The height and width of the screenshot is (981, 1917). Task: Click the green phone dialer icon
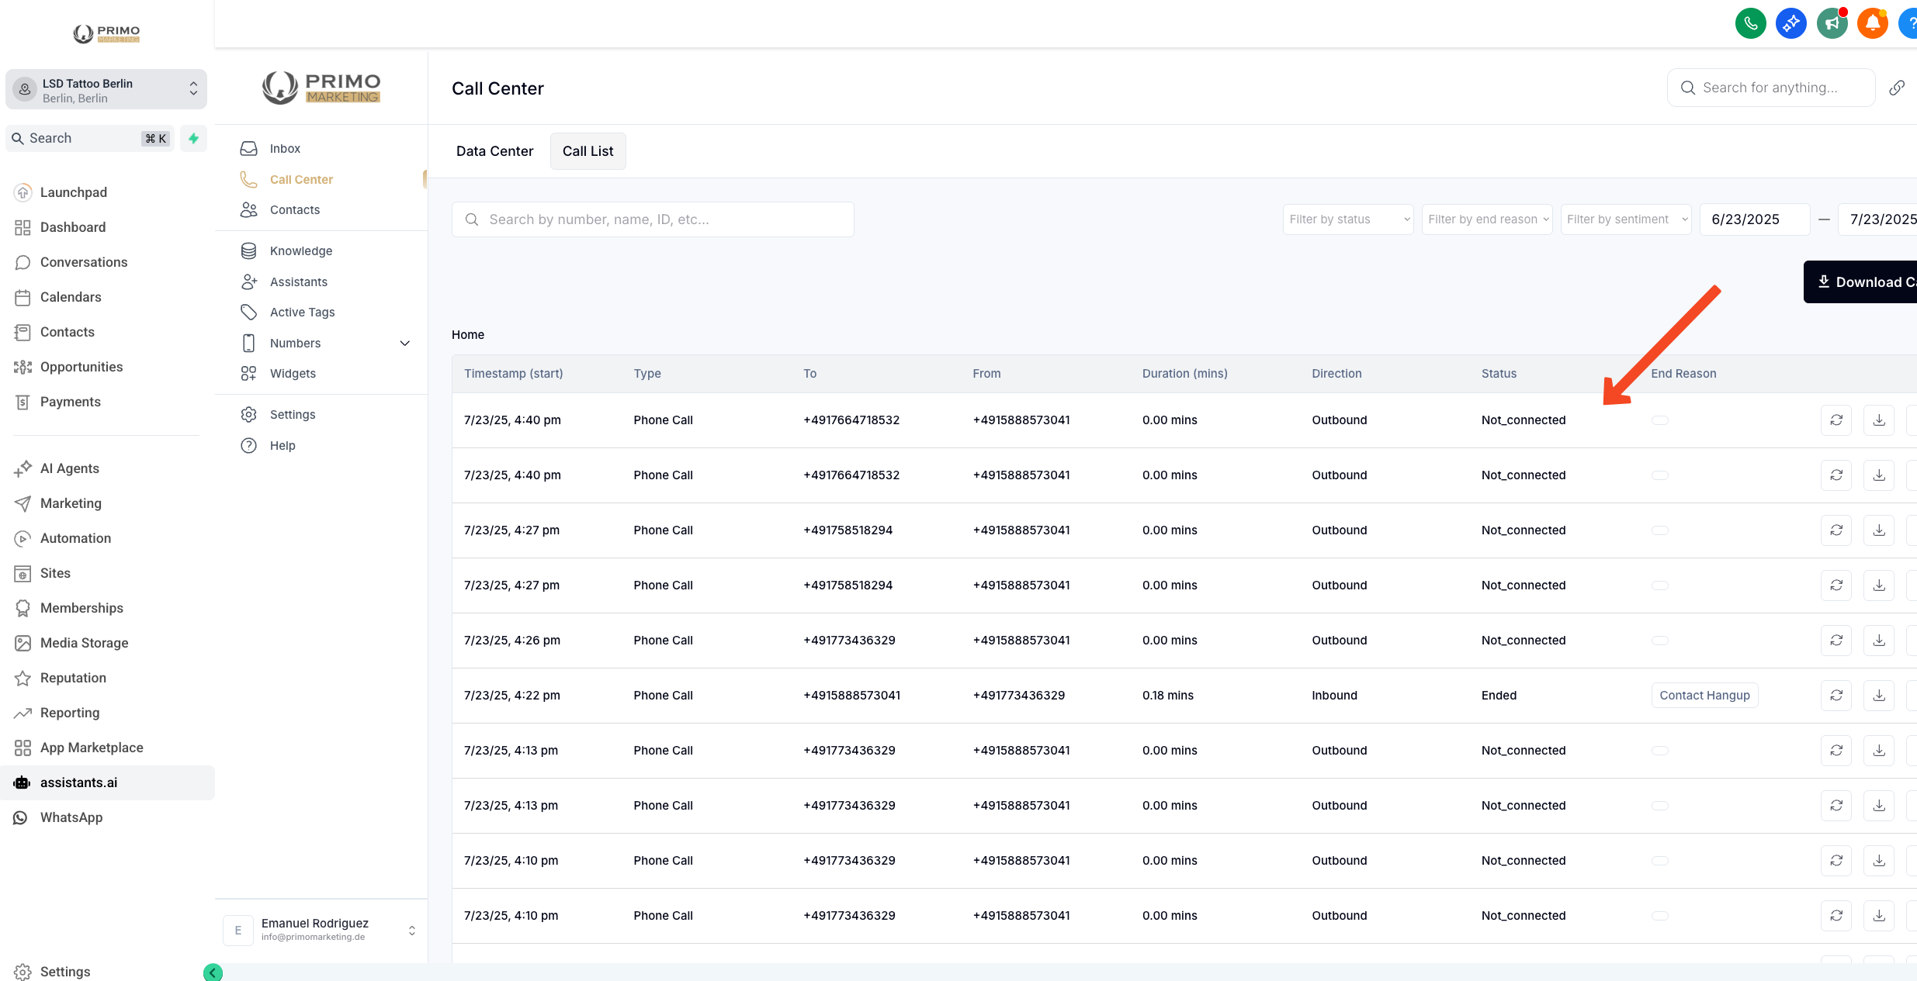[x=1750, y=23]
